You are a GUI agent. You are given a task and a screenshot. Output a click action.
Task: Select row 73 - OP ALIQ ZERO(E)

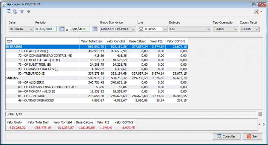pyautogui.click(x=97, y=51)
